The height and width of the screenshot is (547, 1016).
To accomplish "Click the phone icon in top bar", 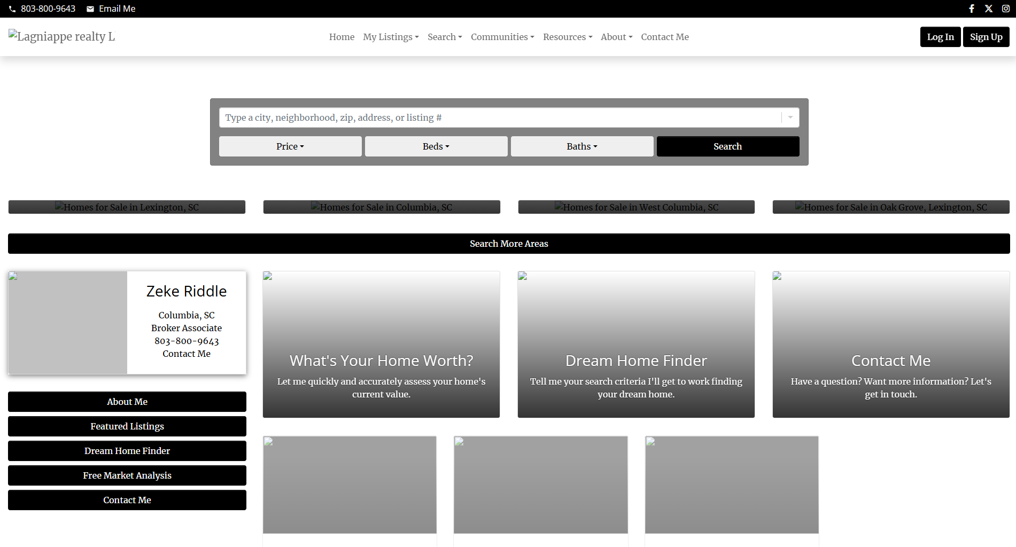I will pos(12,9).
